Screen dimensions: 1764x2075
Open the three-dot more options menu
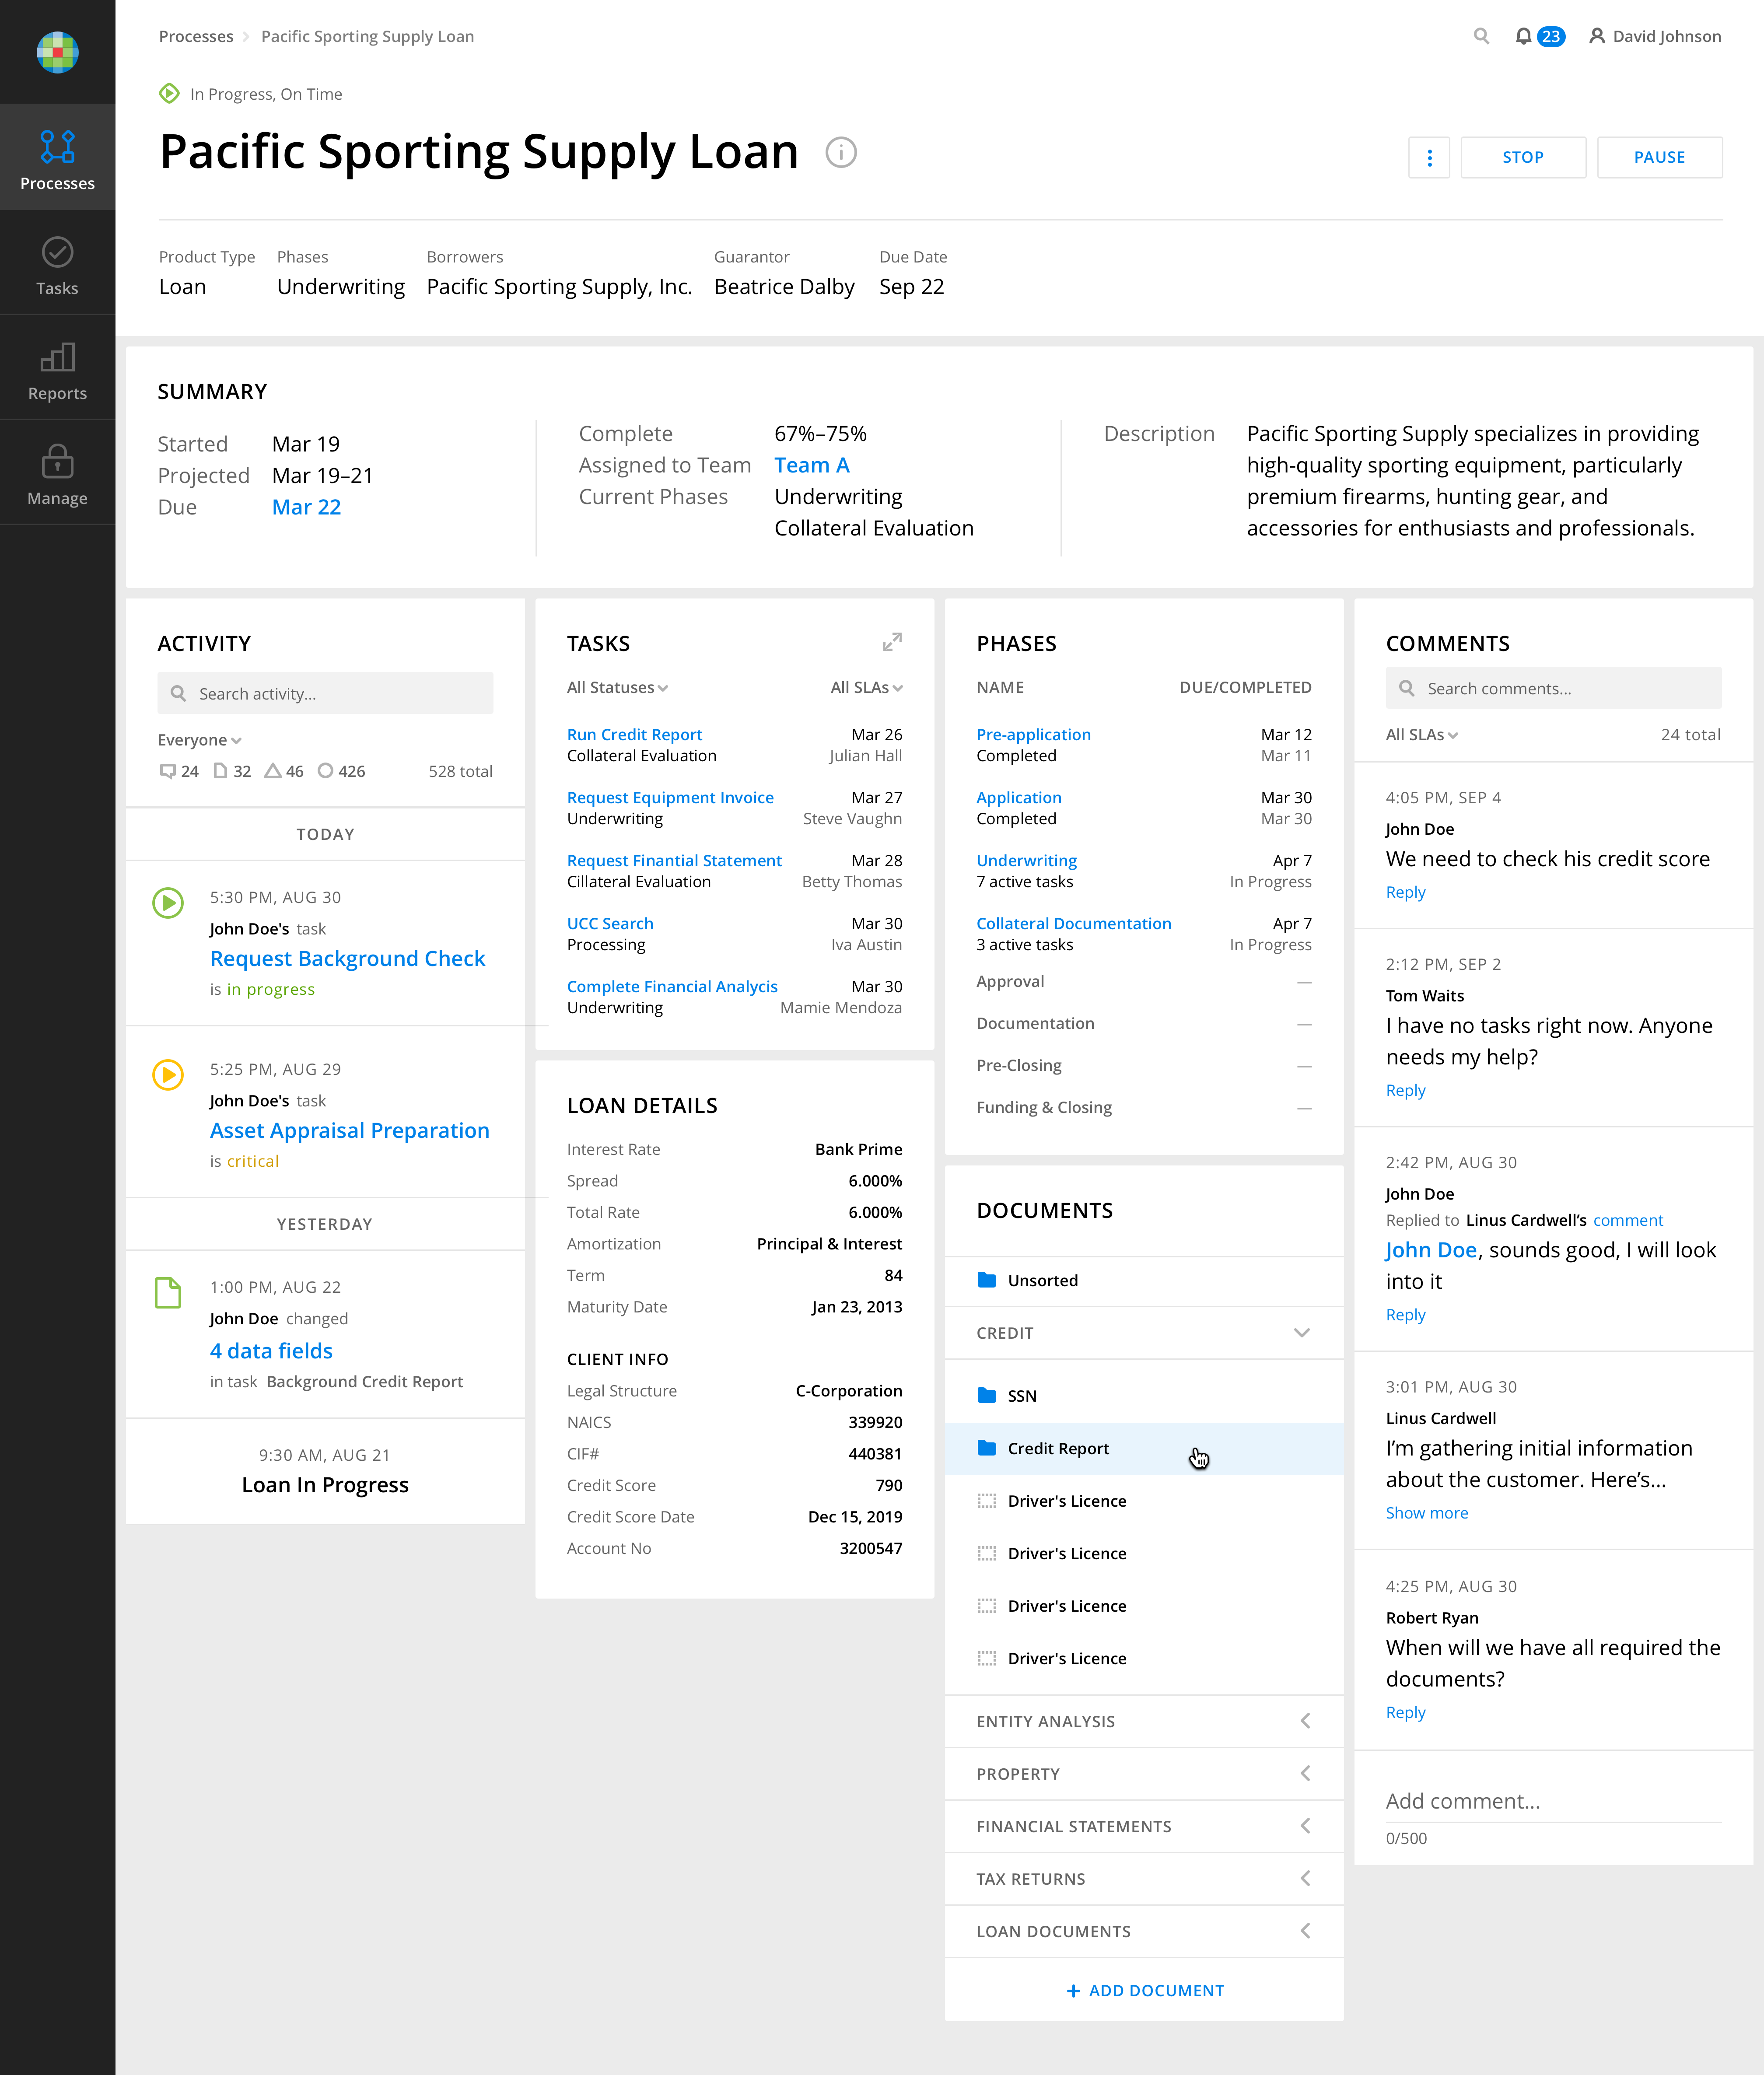tap(1428, 158)
